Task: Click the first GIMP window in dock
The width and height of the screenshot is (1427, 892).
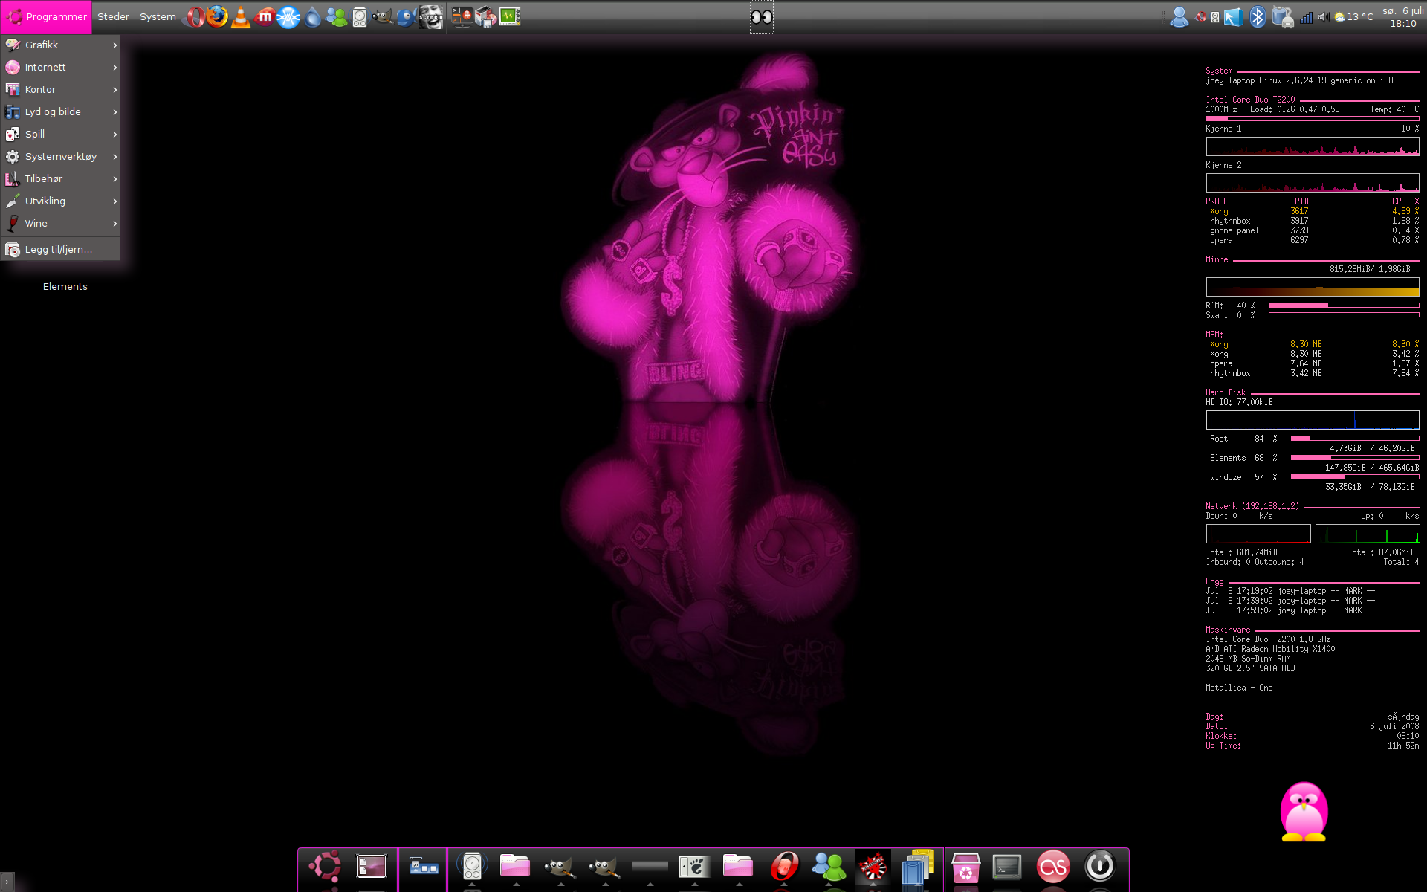Action: 559,867
